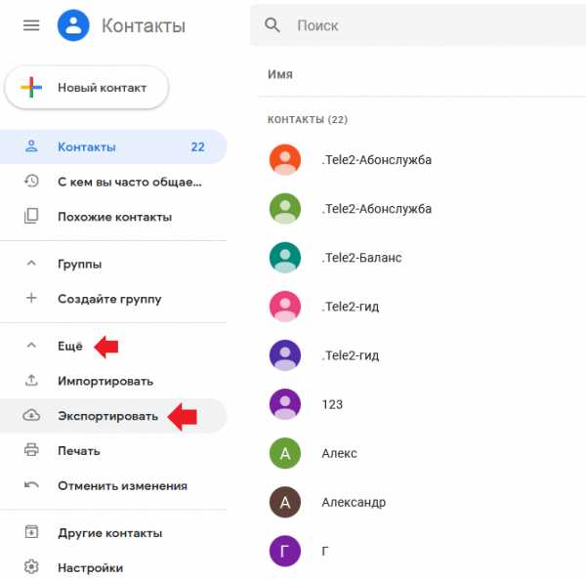
Task: Open the hamburger main menu
Action: coord(31,25)
